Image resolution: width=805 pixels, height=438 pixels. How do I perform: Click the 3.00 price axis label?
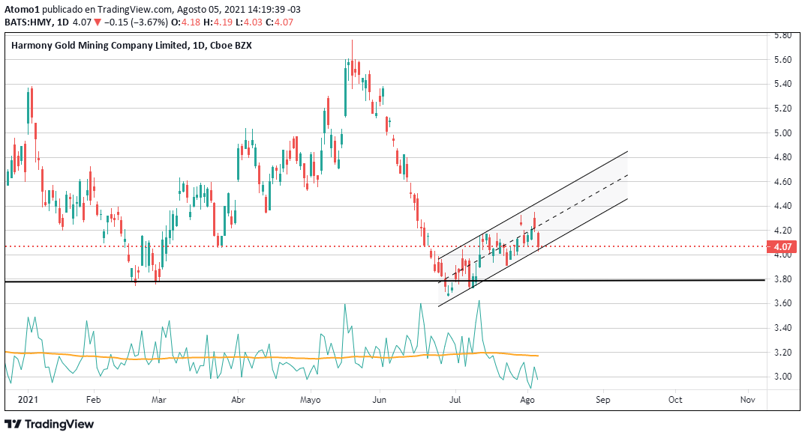(783, 377)
